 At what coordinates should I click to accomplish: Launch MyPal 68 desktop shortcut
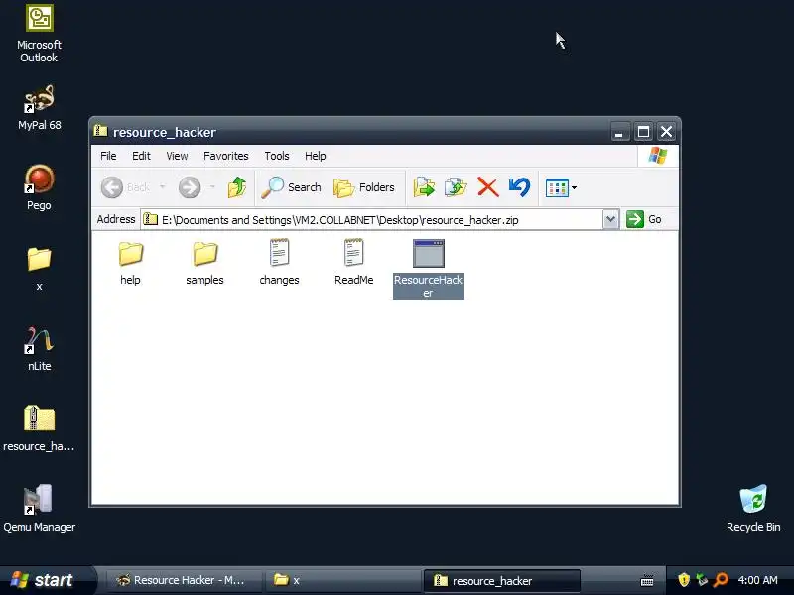(39, 108)
